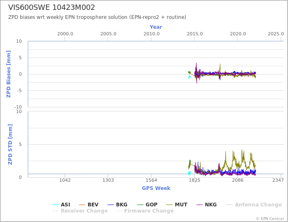The image size is (288, 222).
Task: Click the -5 tick on ZPD Biases axis
Action: pyautogui.click(x=19, y=90)
